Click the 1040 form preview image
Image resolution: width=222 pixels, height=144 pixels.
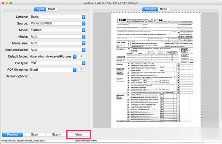156,70
